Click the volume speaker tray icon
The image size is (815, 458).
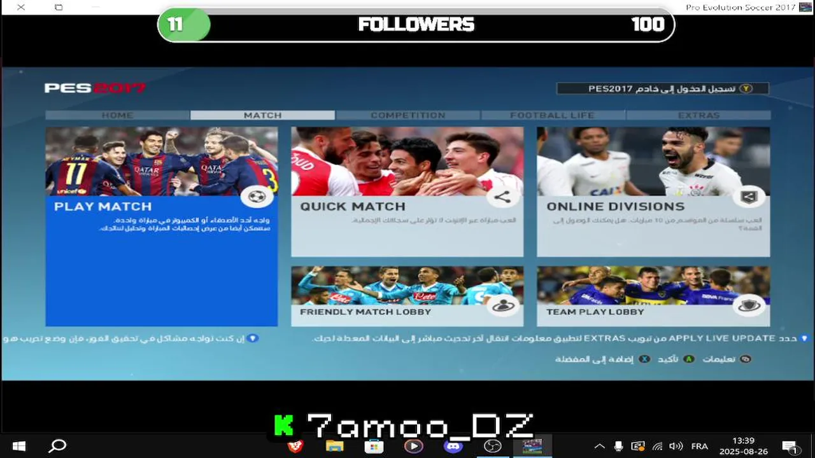676,446
